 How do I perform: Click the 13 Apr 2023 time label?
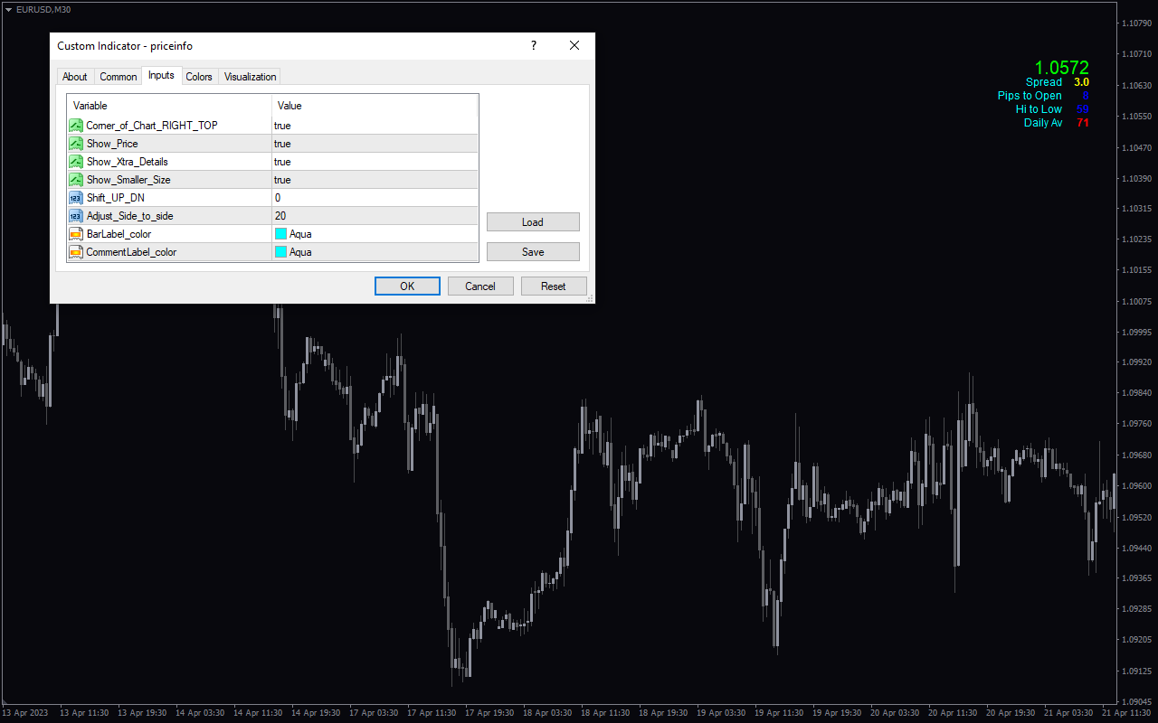pos(25,712)
